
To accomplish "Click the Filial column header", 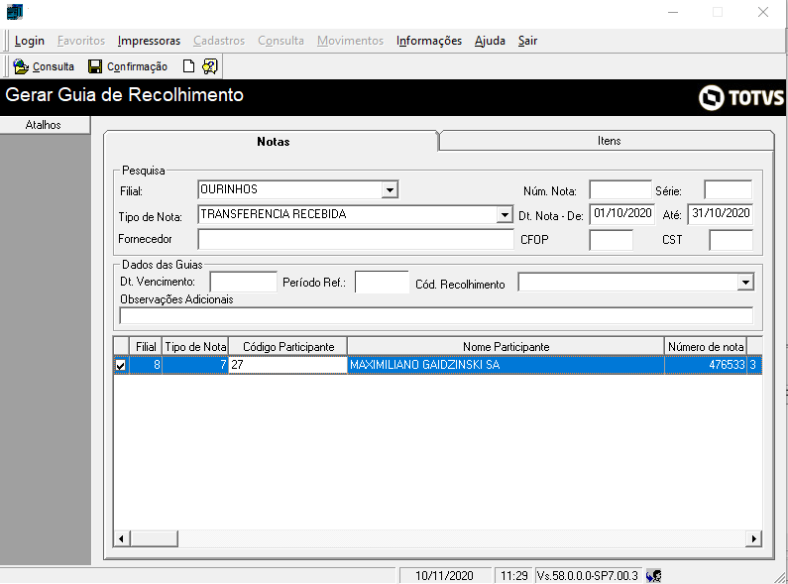I will [146, 346].
